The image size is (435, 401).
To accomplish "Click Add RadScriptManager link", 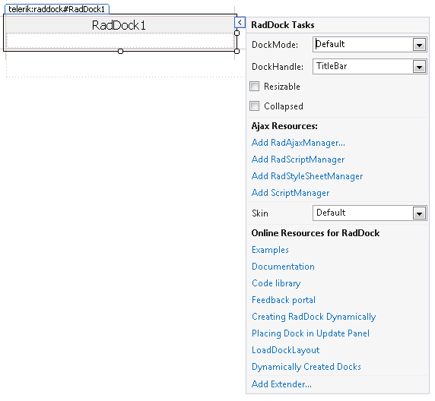I will click(x=298, y=159).
